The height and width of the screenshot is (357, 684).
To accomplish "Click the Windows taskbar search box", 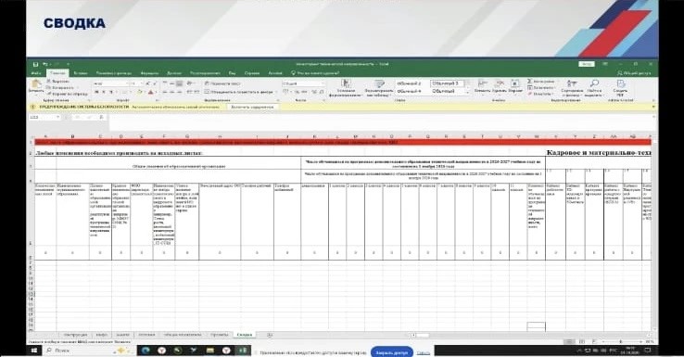I will click(x=89, y=351).
